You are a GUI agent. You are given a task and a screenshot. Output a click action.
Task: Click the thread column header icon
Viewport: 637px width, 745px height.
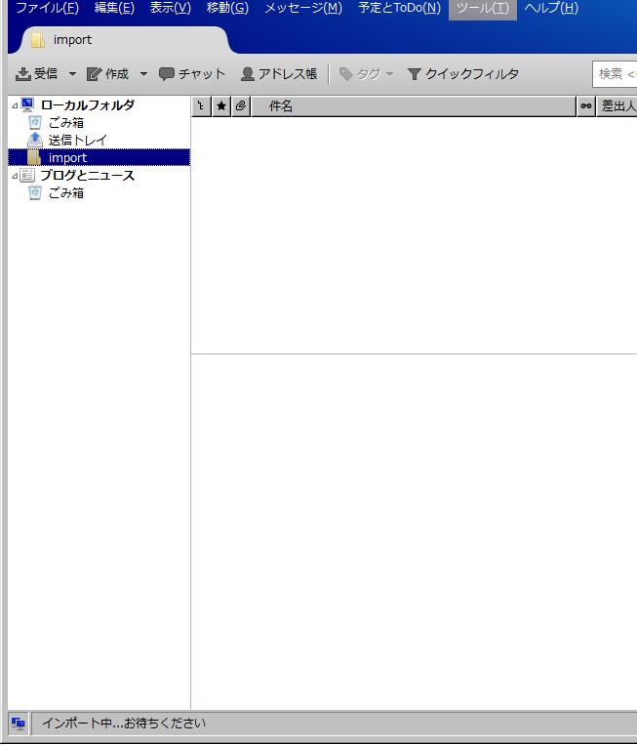201,106
